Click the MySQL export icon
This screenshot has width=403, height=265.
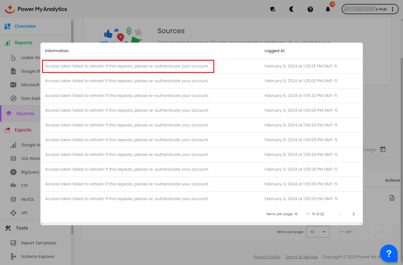pos(13,199)
